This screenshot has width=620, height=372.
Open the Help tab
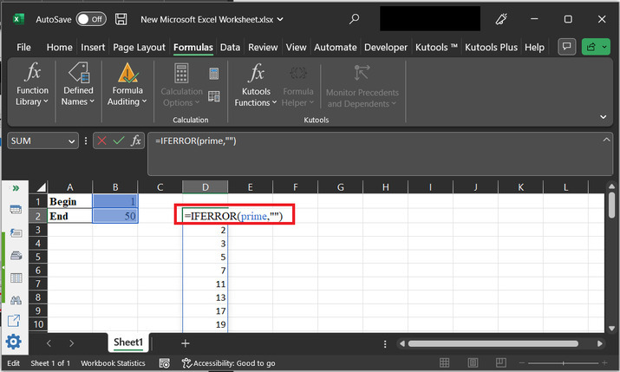[x=534, y=48]
